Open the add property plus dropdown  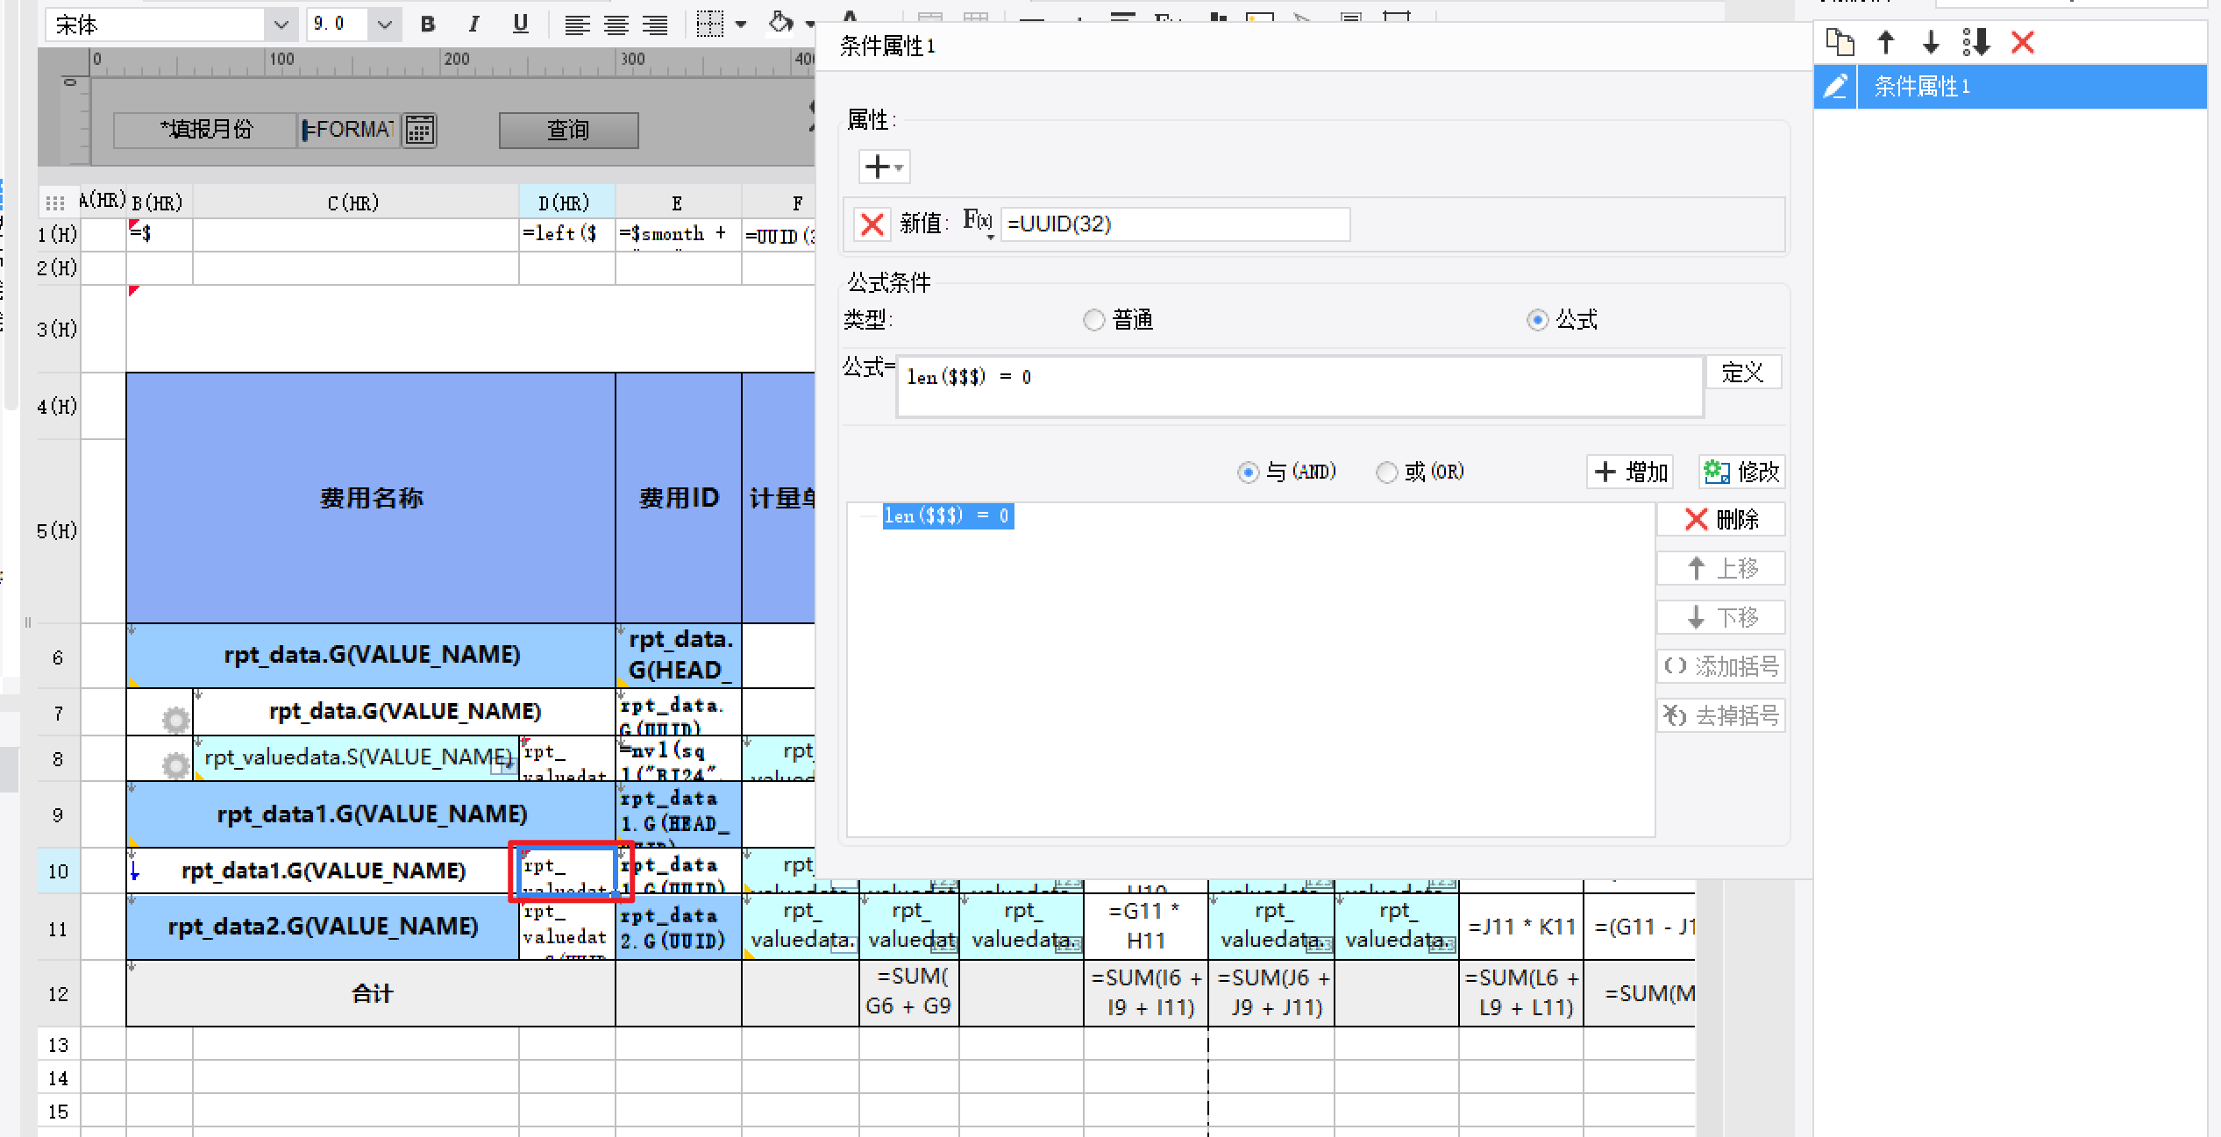click(884, 167)
